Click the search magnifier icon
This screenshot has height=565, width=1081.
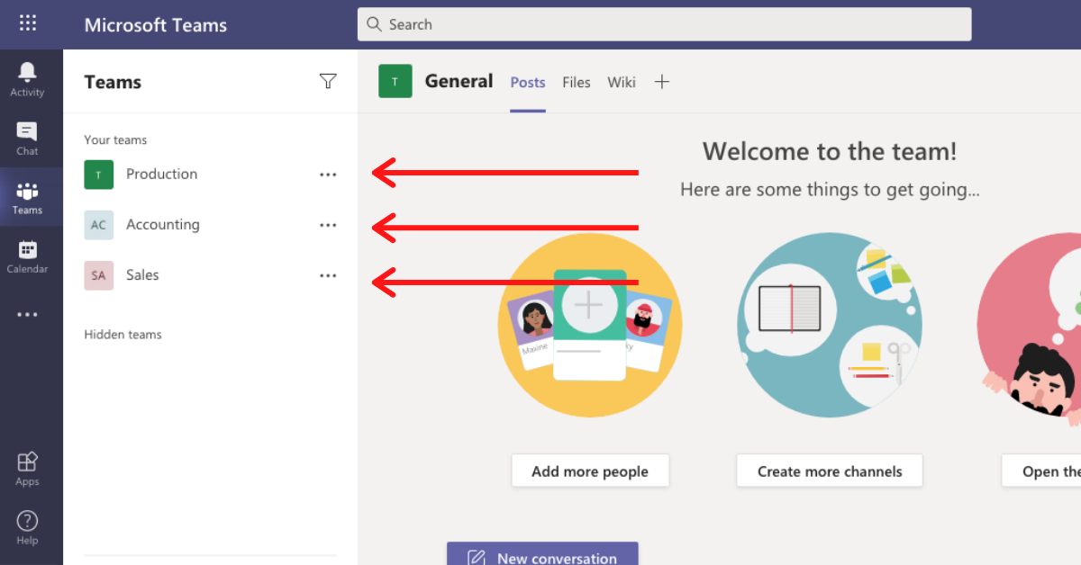coord(374,24)
